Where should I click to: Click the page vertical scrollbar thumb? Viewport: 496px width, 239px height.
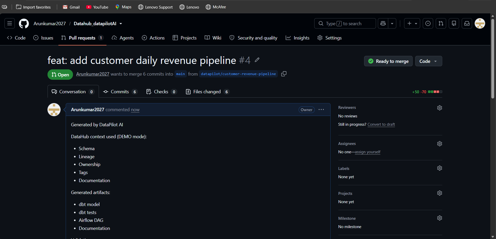click(x=493, y=58)
